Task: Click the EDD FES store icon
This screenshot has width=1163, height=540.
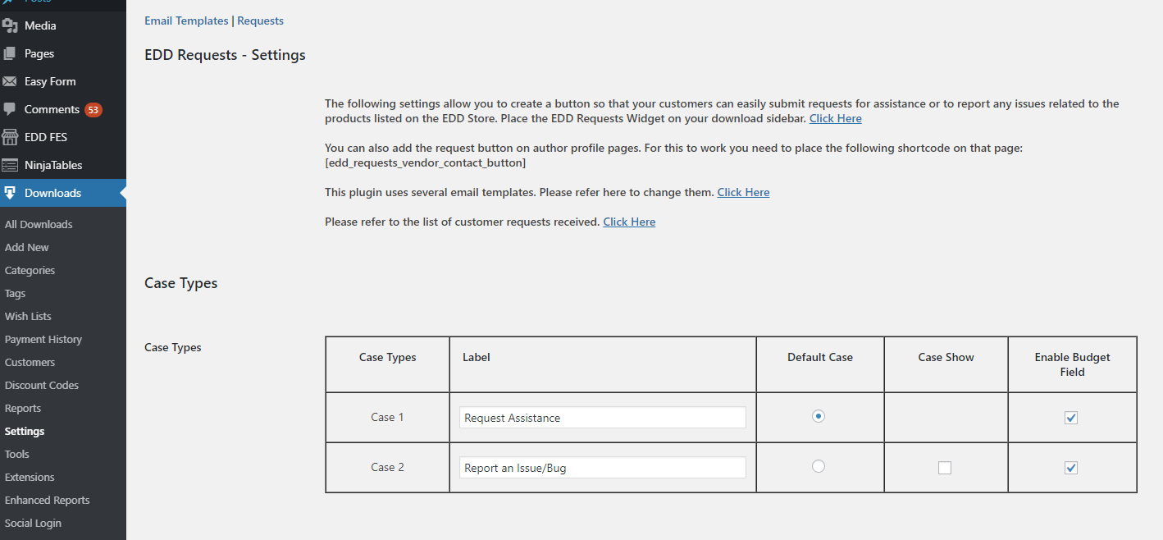Action: click(x=10, y=137)
